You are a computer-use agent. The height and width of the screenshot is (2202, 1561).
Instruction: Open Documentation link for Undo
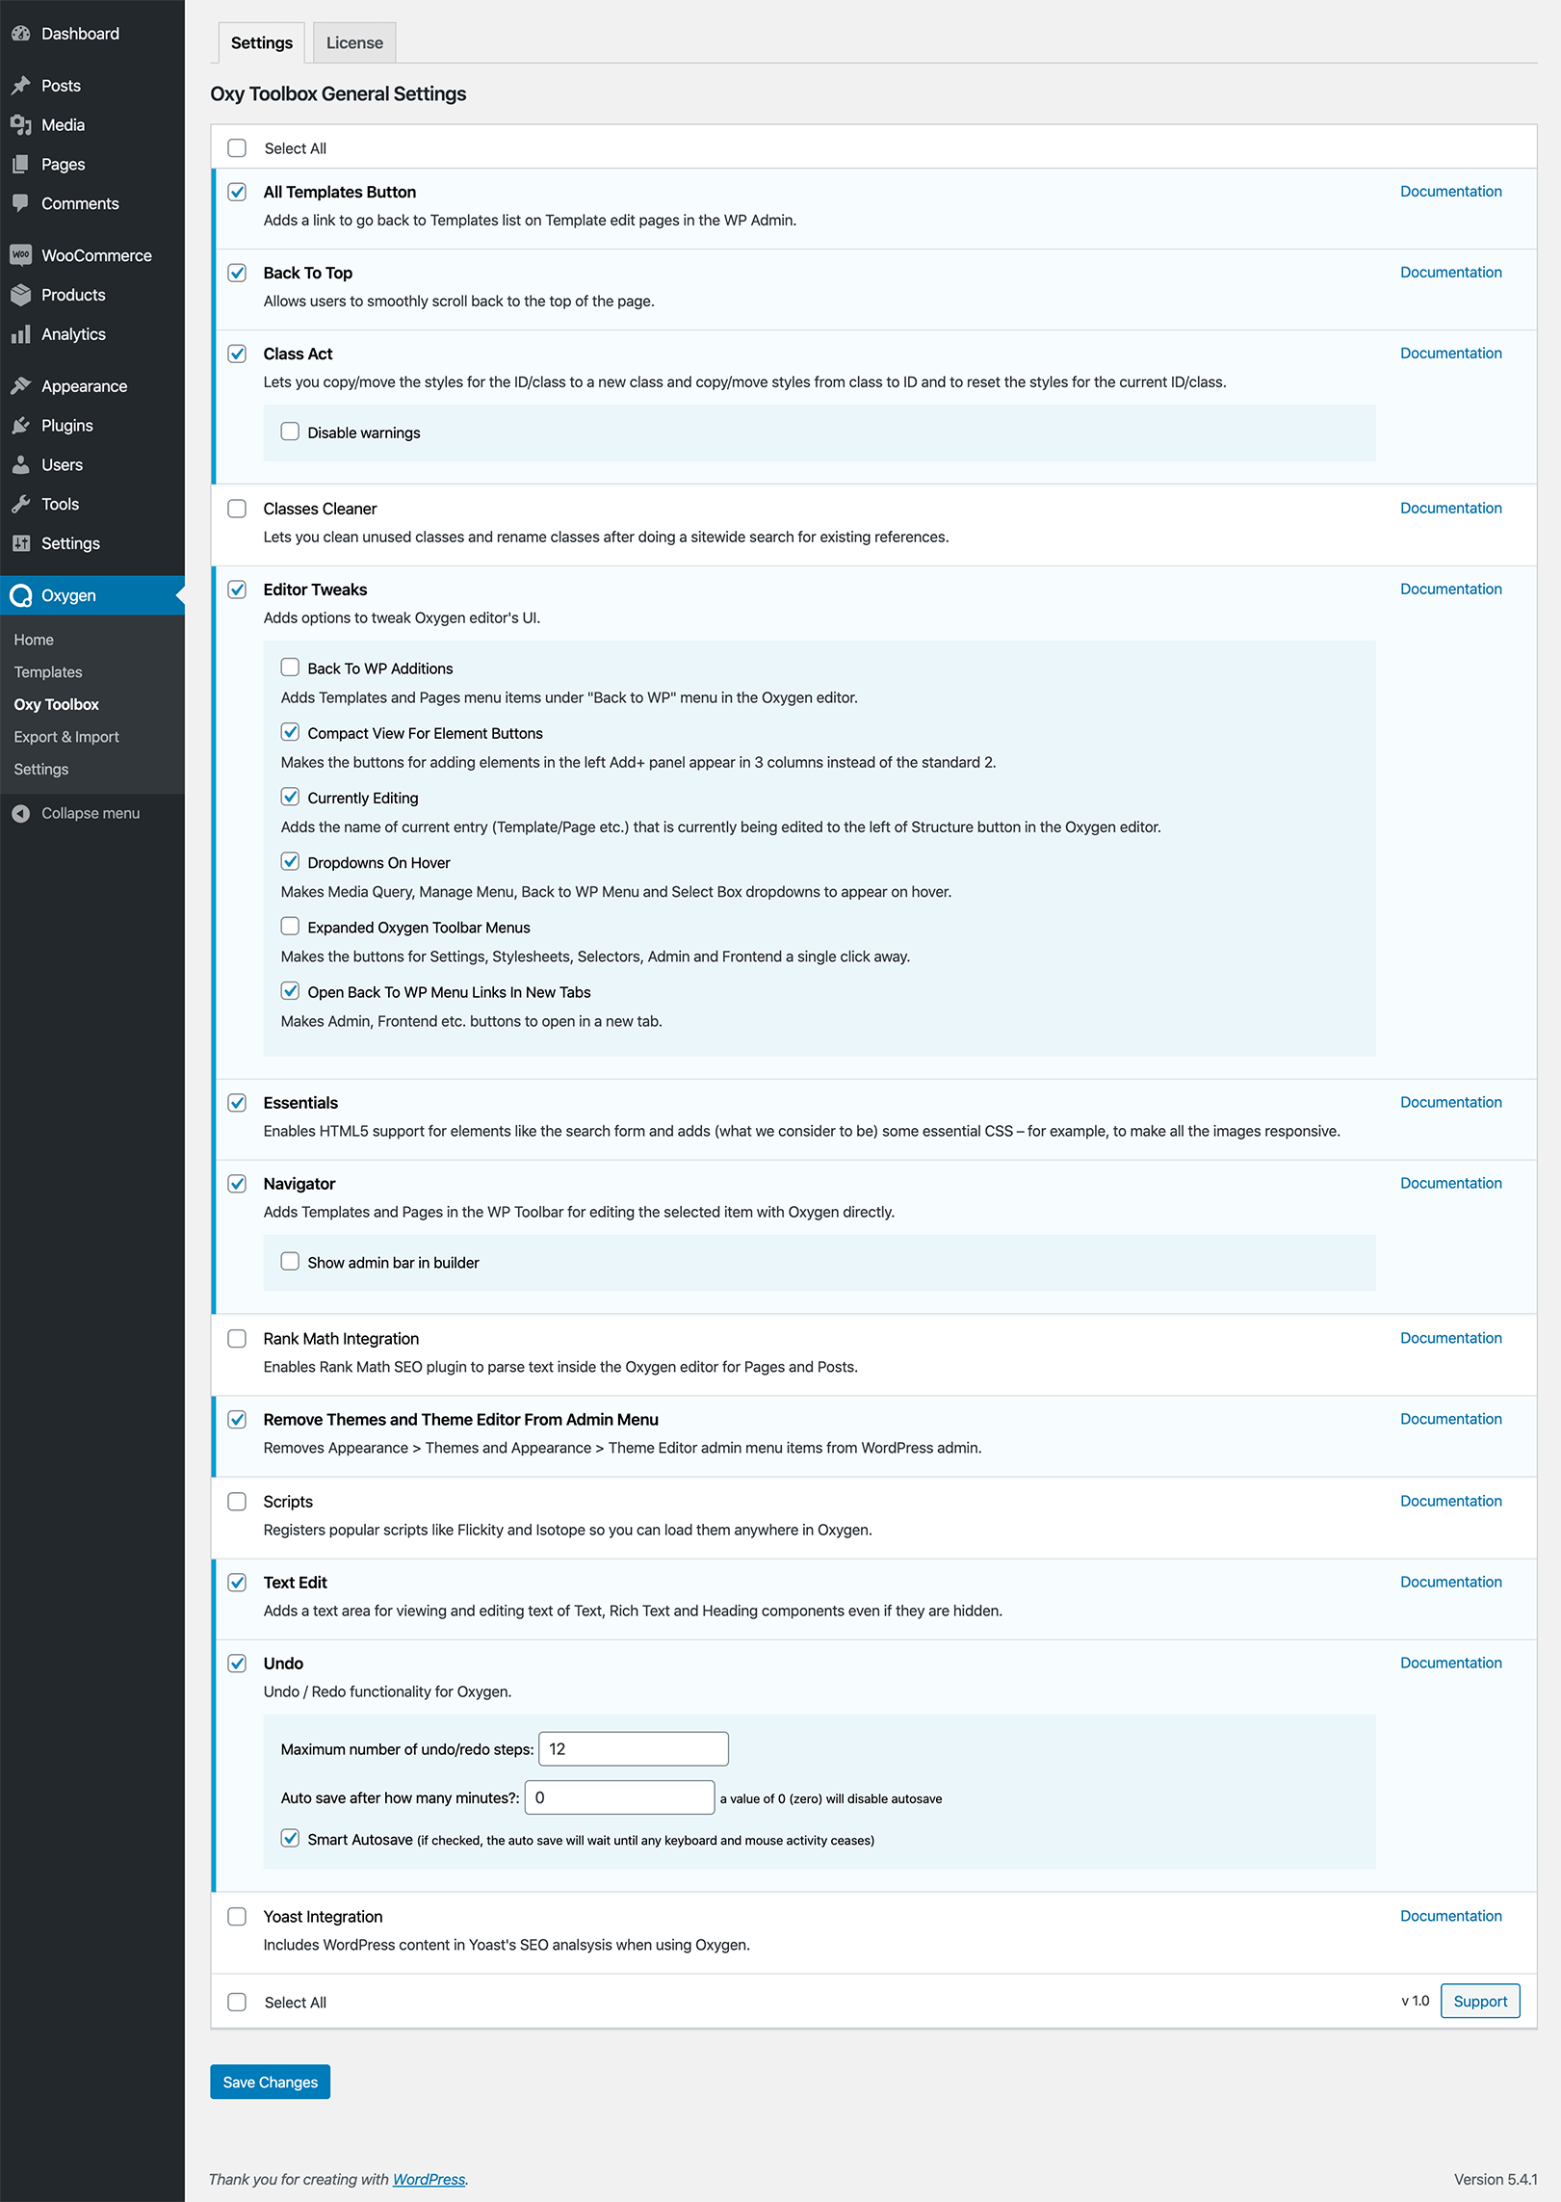pos(1451,1664)
